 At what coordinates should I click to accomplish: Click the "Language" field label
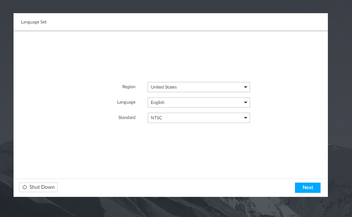126,102
